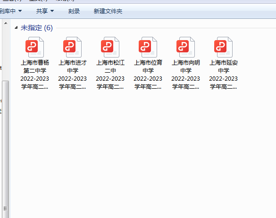The image size is (276, 218).
Task: Open the 包含到库中 dropdown arrow
Action: [20, 11]
